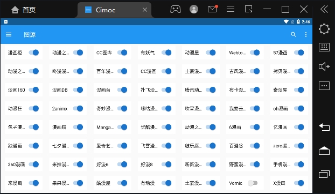Viewport: 335px width, 194px height.
Task: Open the more tools ellipsis box
Action: [324, 86]
